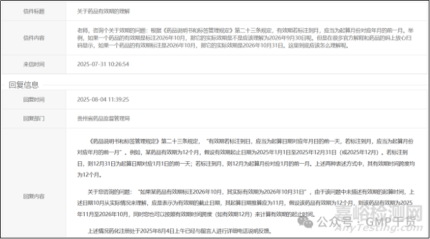Click the '信件标题' row label

[34, 11]
